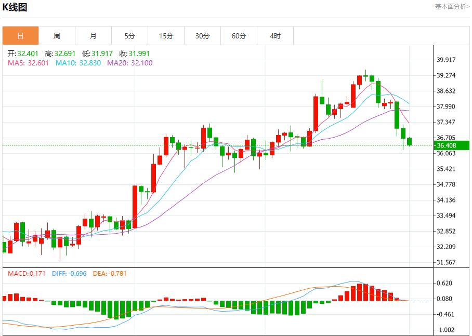Click the highlighted 日 daily tab
The height and width of the screenshot is (336, 472).
(x=21, y=36)
